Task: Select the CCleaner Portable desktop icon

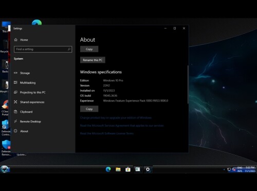Action: (x=5, y=108)
